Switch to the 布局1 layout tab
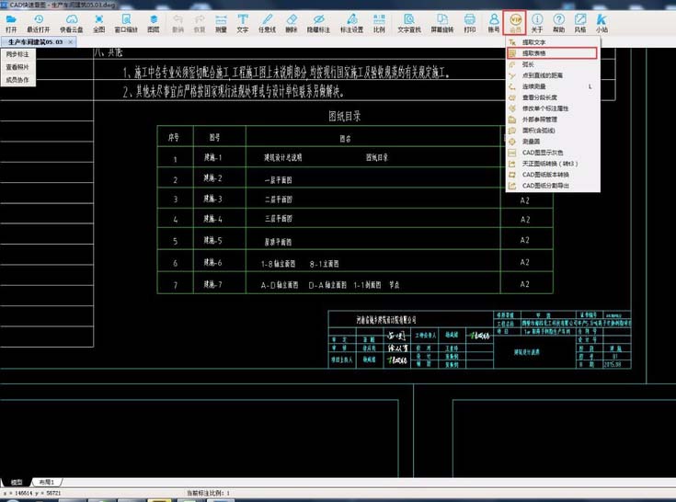Screen dimensions: 676x502 tap(47, 482)
